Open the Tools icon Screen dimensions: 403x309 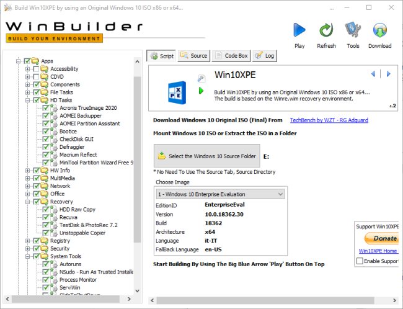click(x=353, y=30)
